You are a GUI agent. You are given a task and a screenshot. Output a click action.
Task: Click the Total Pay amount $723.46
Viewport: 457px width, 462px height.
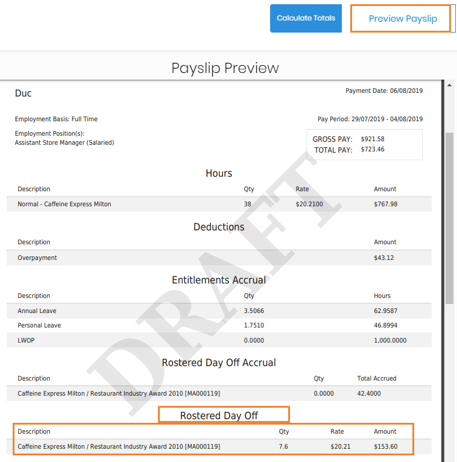373,150
